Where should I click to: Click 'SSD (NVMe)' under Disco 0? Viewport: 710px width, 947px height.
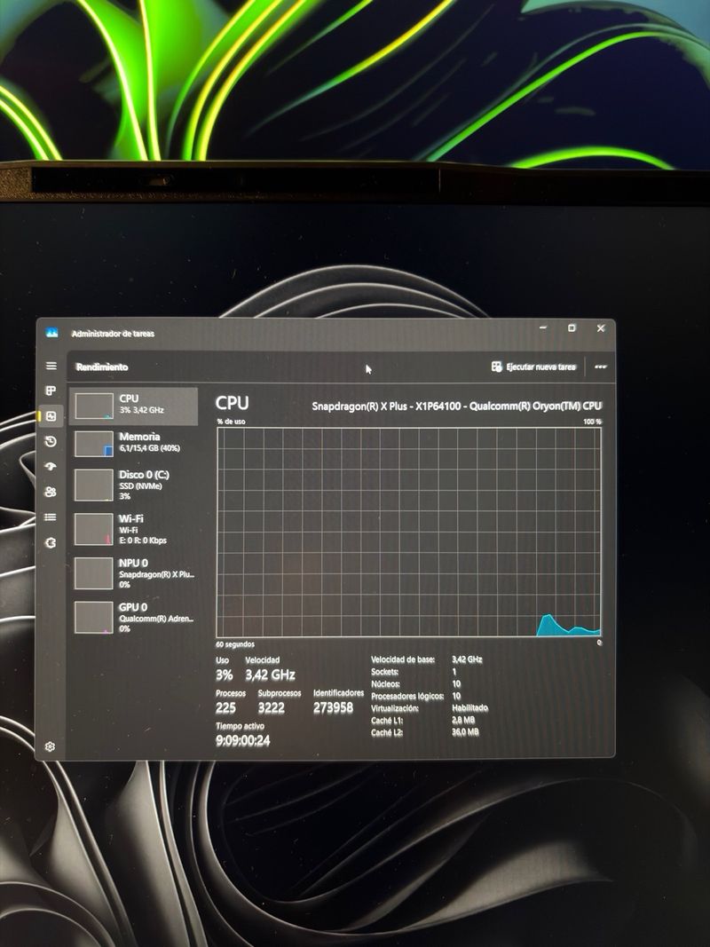pyautogui.click(x=140, y=486)
